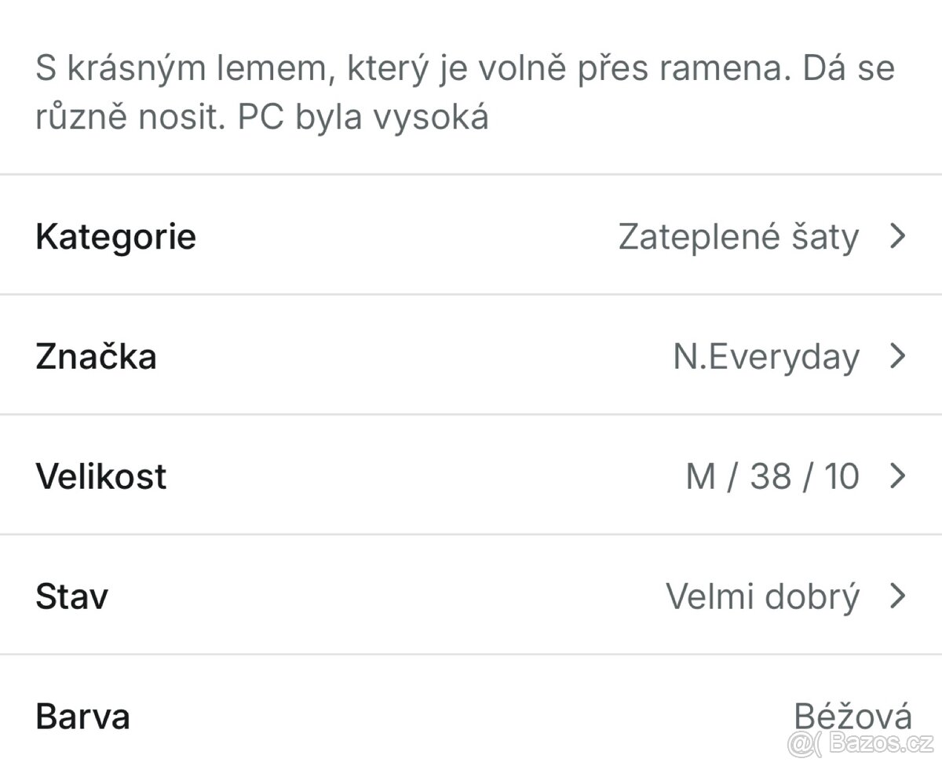Click the Stav label
This screenshot has height=766, width=942.
click(71, 596)
